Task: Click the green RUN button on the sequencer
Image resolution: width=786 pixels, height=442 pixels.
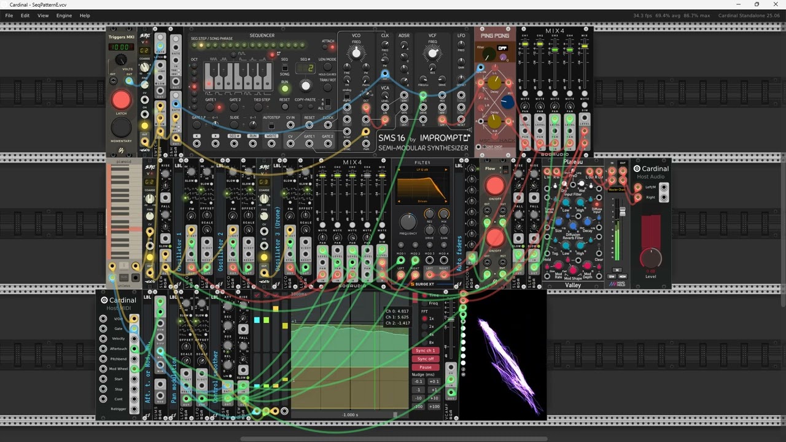Action: 284,89
